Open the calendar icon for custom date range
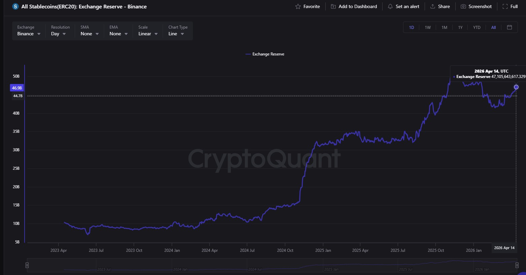Image resolution: width=526 pixels, height=275 pixels. 509,27
